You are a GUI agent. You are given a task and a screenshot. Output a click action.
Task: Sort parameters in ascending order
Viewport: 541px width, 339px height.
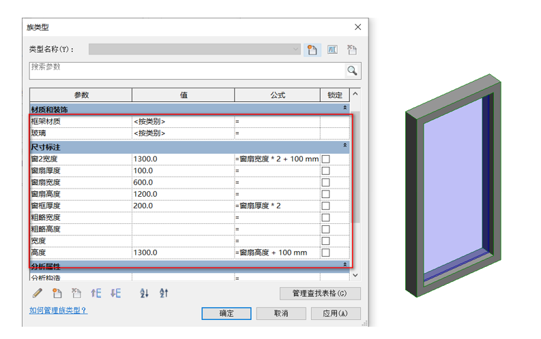(x=144, y=293)
